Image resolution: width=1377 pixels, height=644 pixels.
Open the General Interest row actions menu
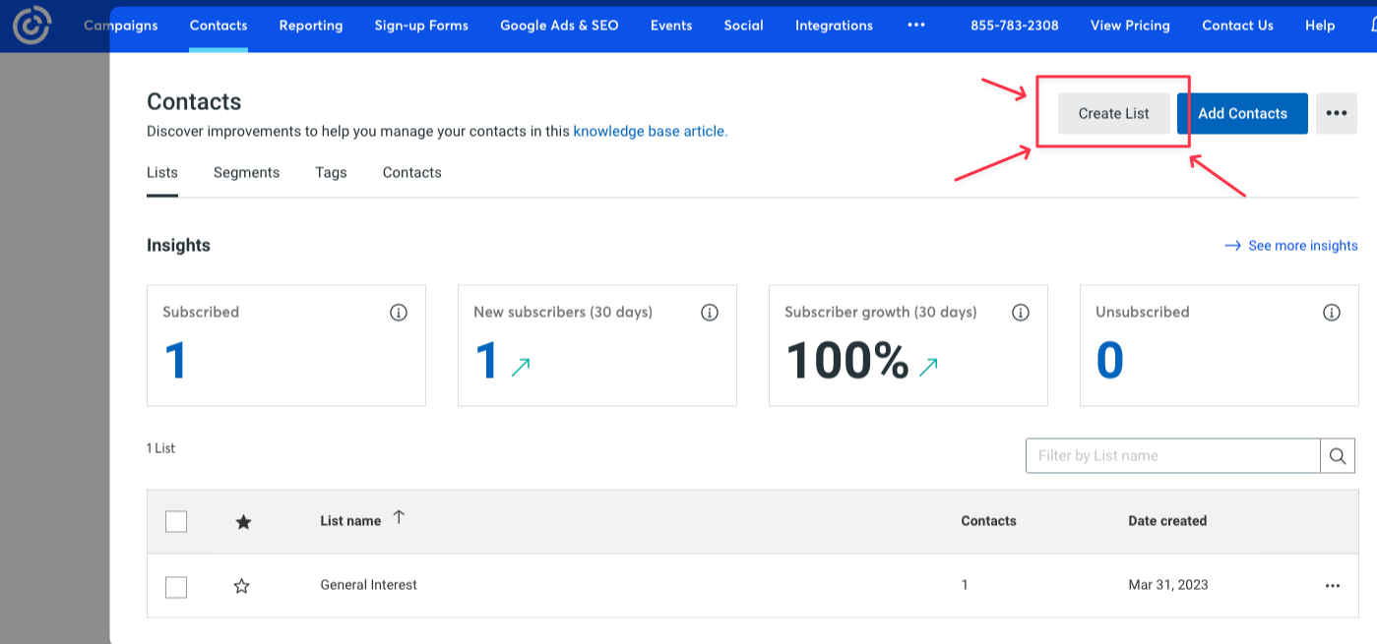(1333, 586)
